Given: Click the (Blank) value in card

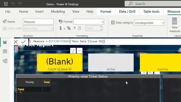Looking at the screenshot, I should click(x=60, y=61).
